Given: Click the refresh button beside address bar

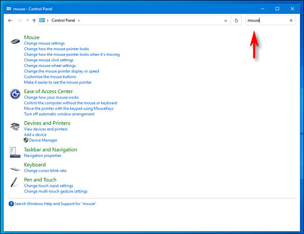Looking at the screenshot, I should (237, 21).
